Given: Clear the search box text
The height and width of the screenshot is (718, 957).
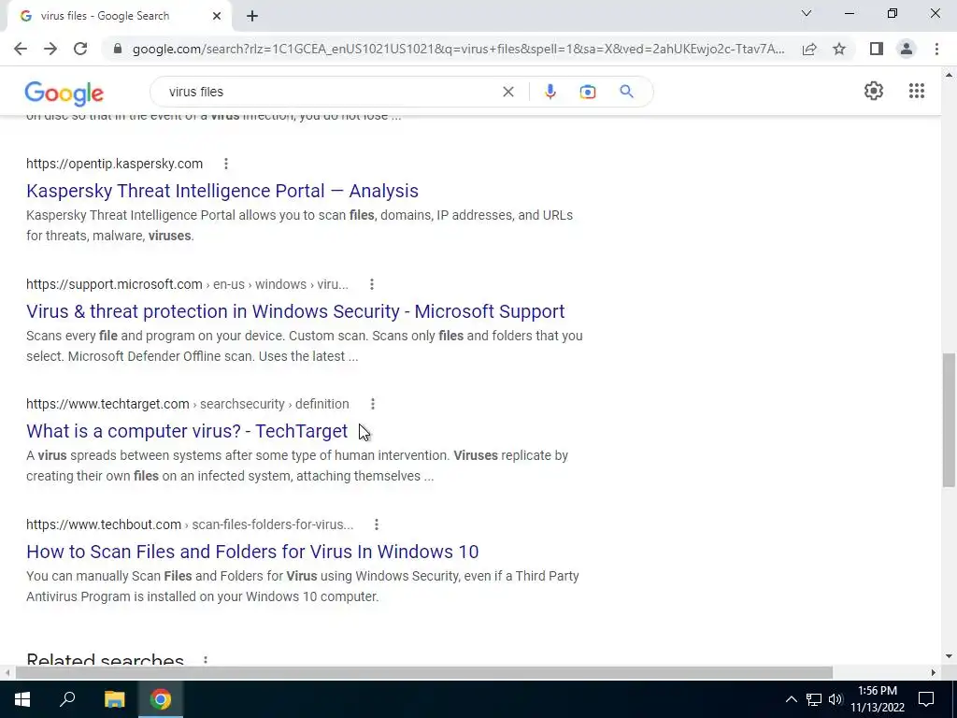Looking at the screenshot, I should pyautogui.click(x=507, y=92).
